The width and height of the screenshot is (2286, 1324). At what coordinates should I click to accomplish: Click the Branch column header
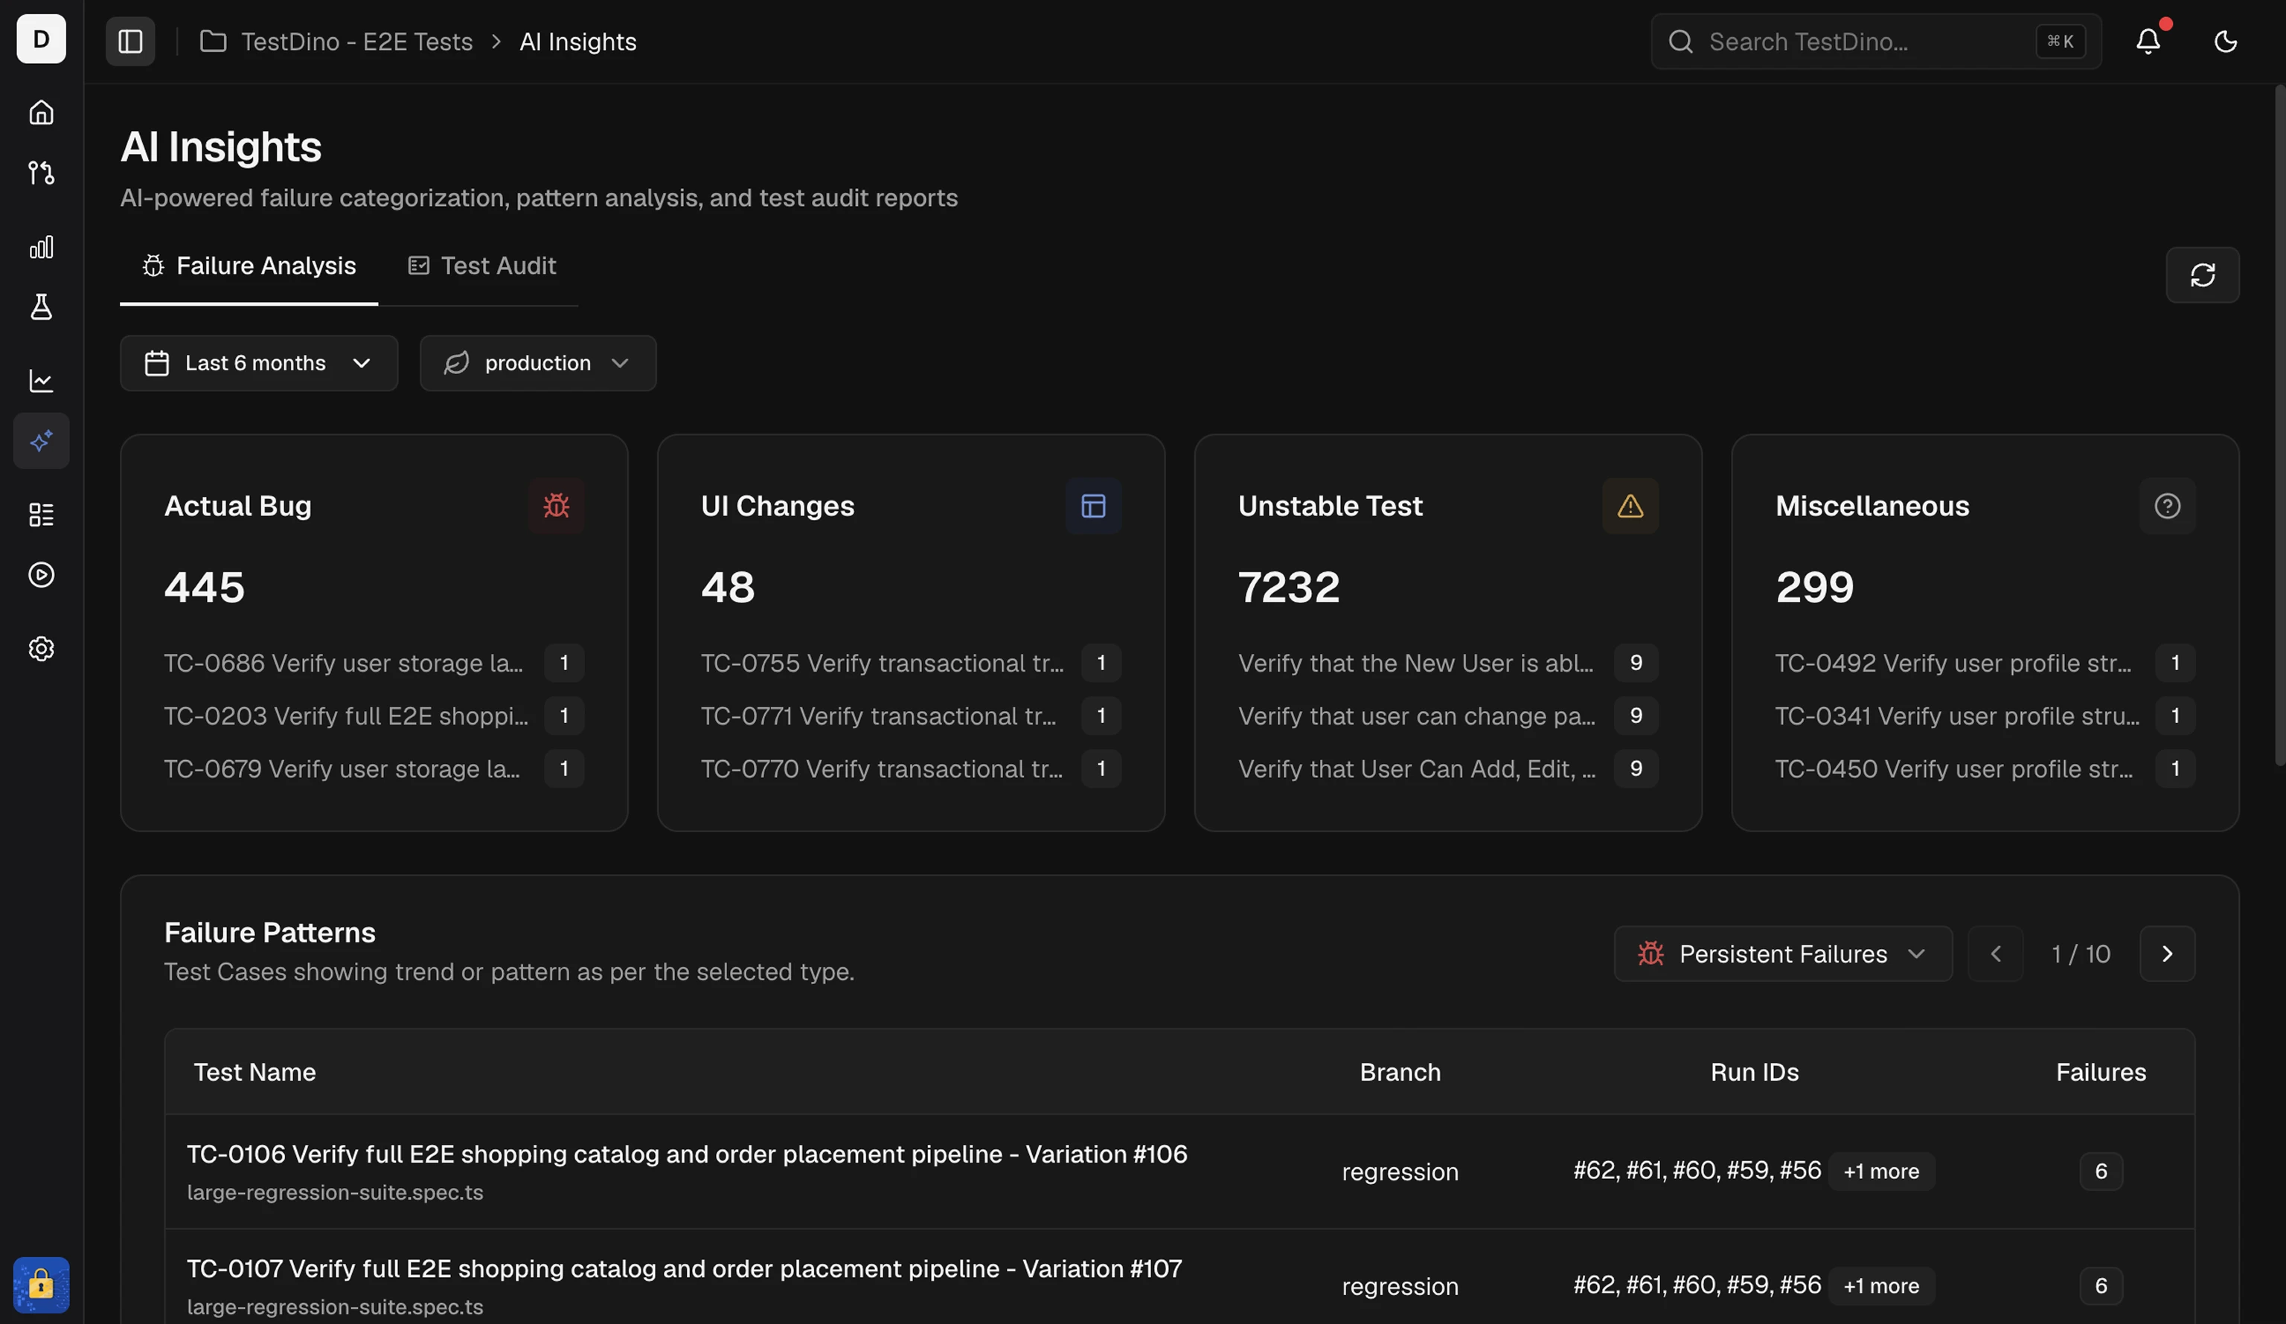1400,1073
